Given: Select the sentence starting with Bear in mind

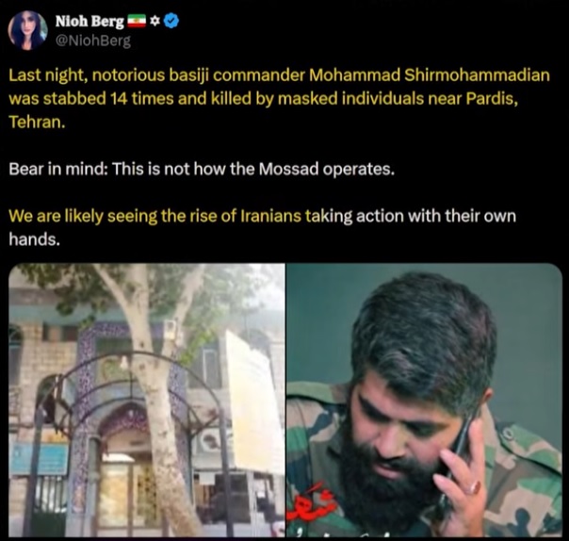Looking at the screenshot, I should 202,169.
